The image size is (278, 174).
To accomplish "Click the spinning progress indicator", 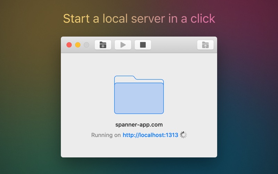I will click(183, 135).
